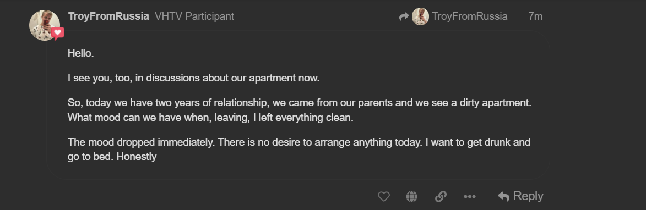Click line starting "So, today we have"
The image size is (646, 210).
click(300, 103)
